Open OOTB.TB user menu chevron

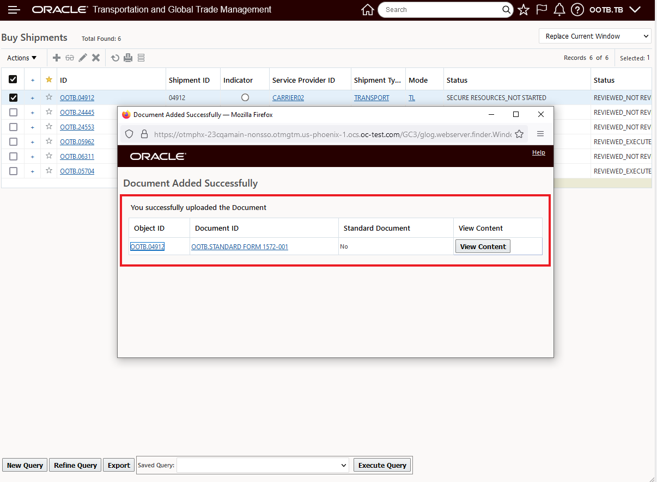pyautogui.click(x=634, y=10)
